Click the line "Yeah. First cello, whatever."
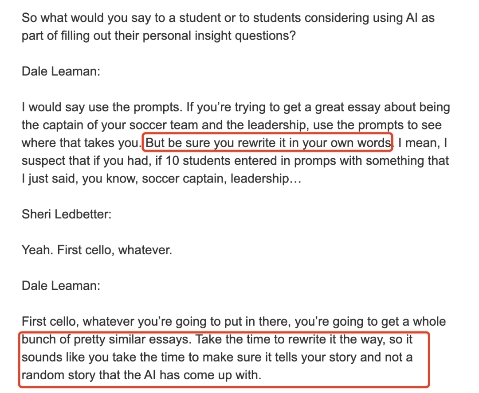 [x=97, y=250]
